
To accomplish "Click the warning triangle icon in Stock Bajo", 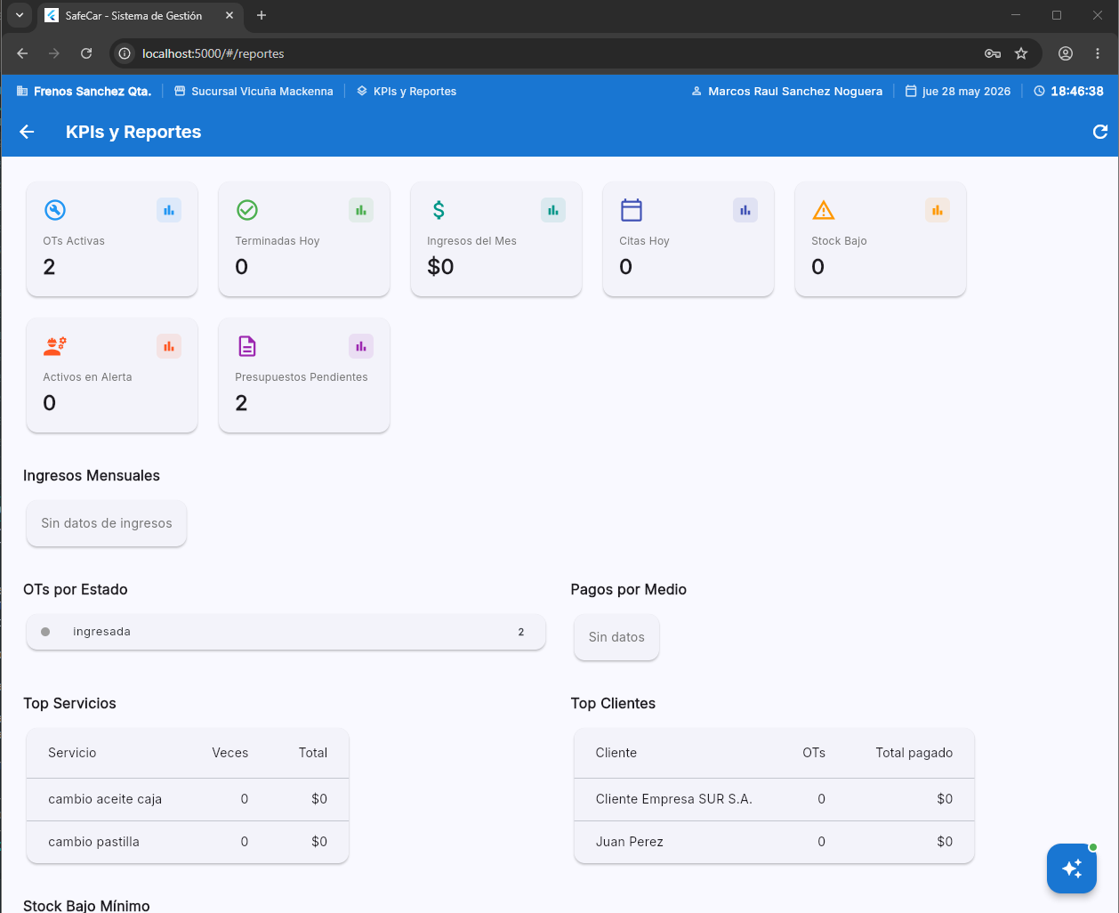I will [x=824, y=210].
